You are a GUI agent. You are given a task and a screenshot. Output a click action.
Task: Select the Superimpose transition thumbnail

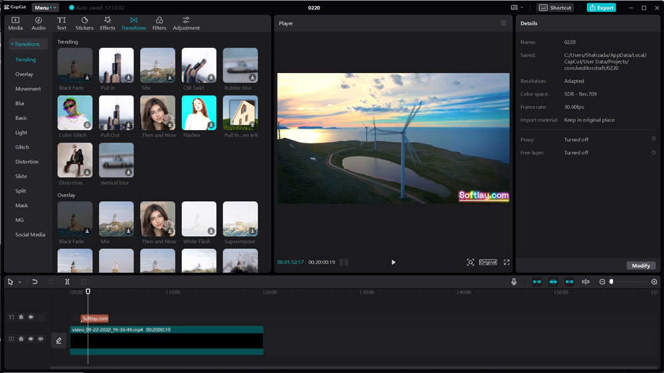click(x=240, y=219)
